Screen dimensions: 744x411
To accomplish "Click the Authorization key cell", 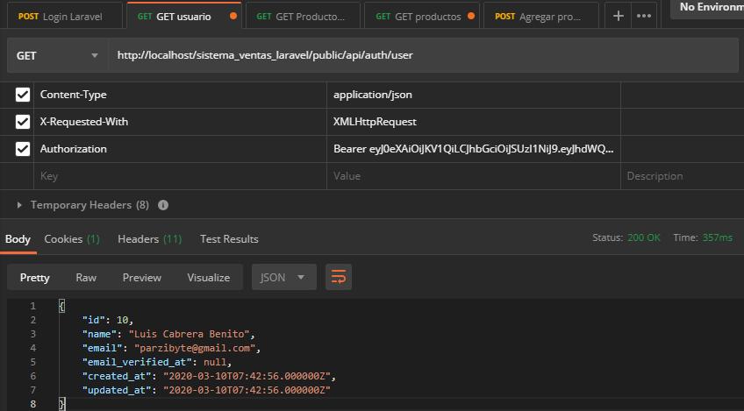I will point(180,149).
